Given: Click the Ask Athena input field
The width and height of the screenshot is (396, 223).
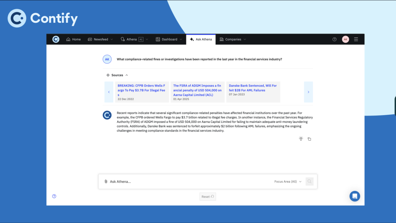Looking at the screenshot, I should click(189, 182).
